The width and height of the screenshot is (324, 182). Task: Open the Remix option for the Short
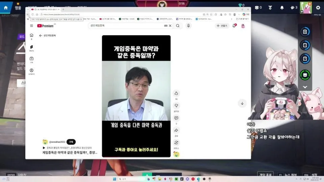click(176, 143)
